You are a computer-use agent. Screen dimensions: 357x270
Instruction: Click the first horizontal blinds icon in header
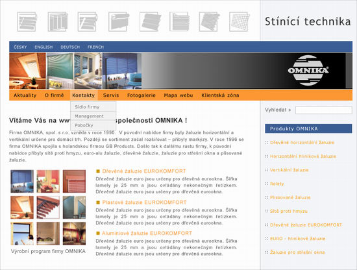point(27,21)
